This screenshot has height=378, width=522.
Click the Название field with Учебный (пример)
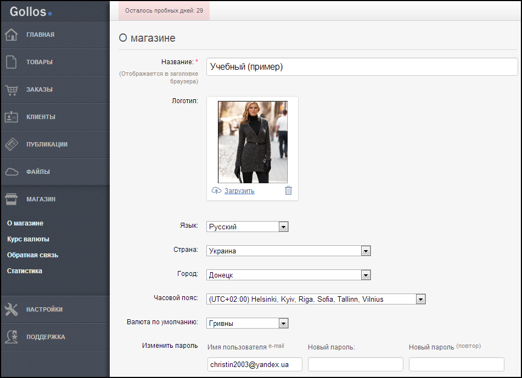tap(362, 66)
